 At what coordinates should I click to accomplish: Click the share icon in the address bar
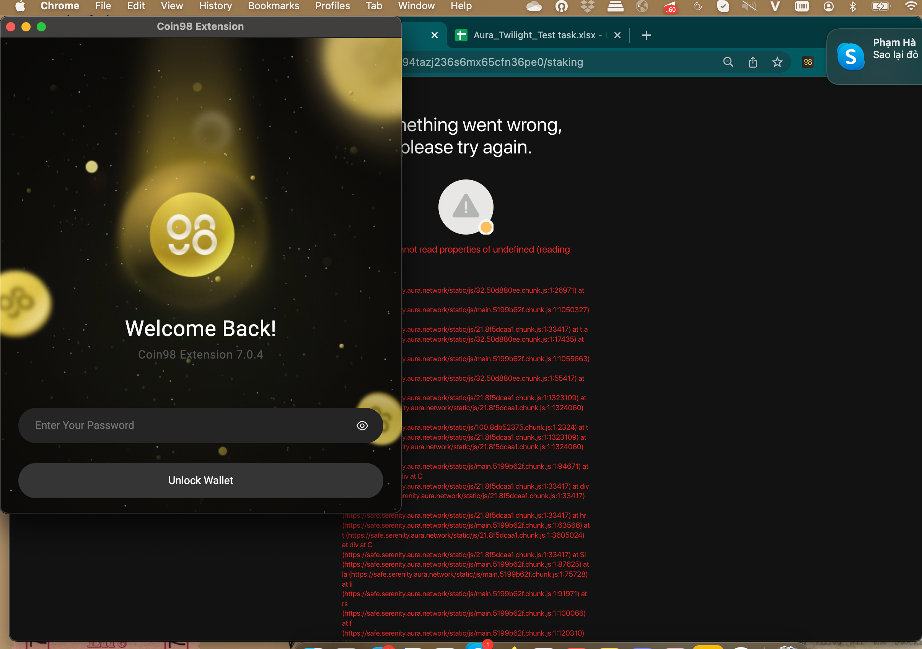(753, 62)
